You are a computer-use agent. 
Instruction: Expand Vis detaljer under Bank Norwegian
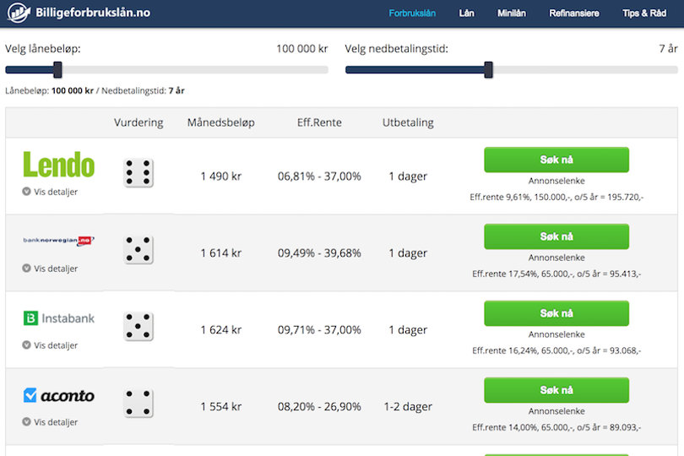[x=50, y=269]
